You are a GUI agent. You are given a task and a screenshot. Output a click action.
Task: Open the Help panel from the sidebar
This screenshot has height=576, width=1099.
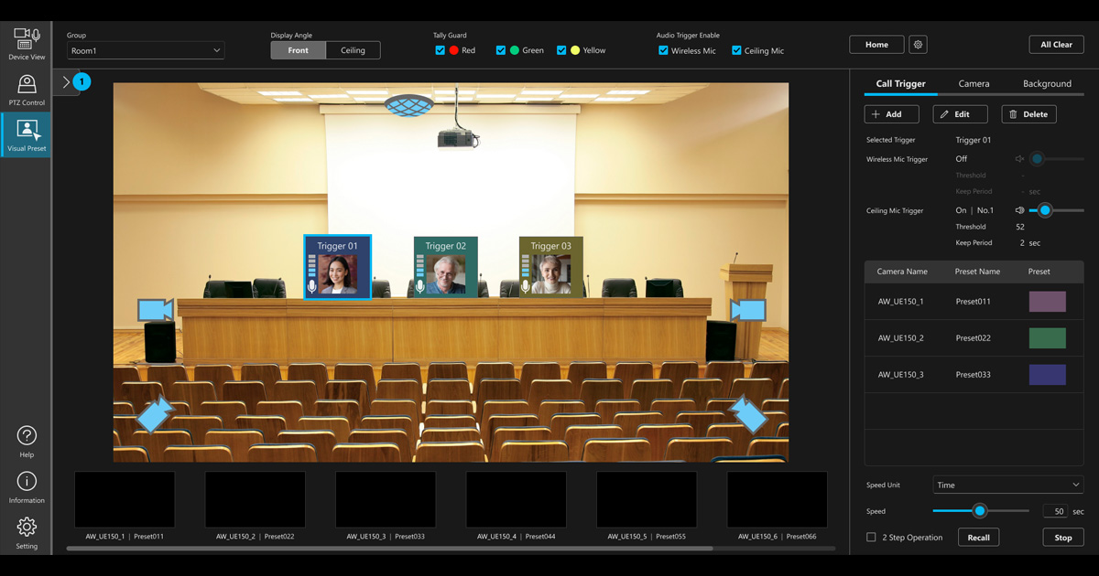pyautogui.click(x=26, y=437)
